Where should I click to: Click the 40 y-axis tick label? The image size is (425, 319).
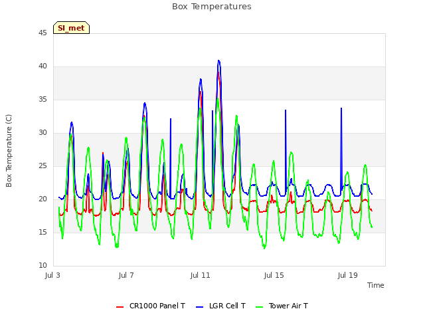tap(42, 66)
